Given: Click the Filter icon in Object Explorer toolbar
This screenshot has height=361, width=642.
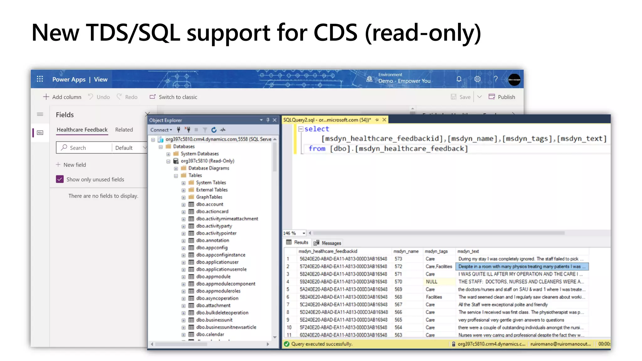Looking at the screenshot, I should [205, 129].
